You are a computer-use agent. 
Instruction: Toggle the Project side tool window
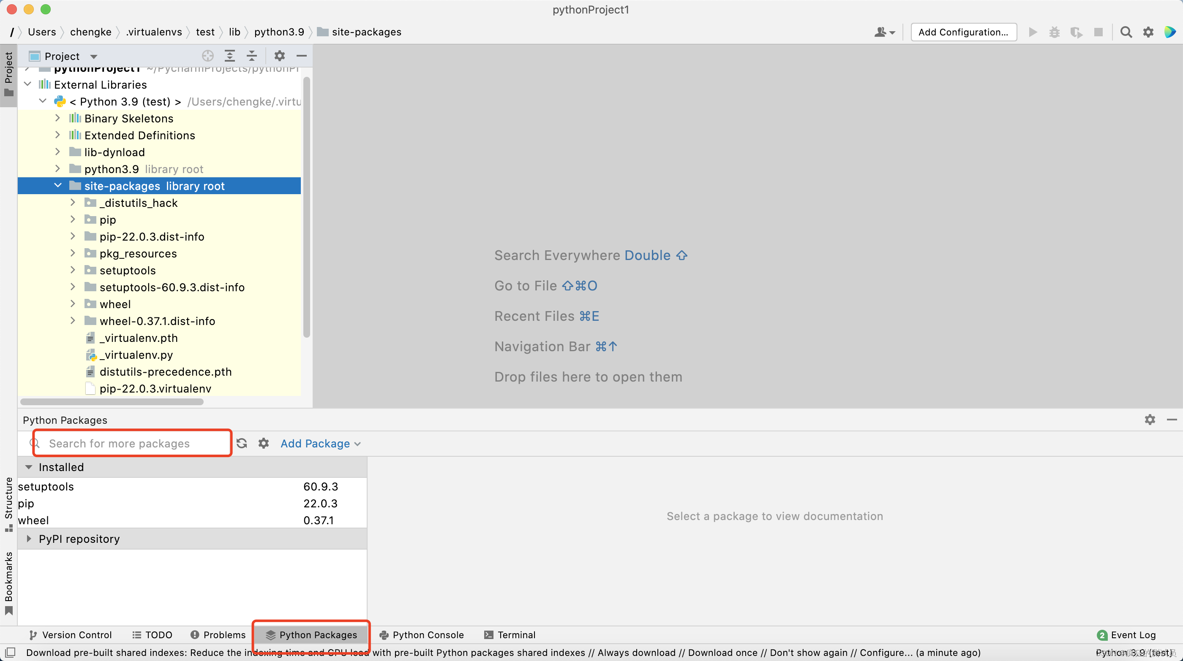pos(8,73)
